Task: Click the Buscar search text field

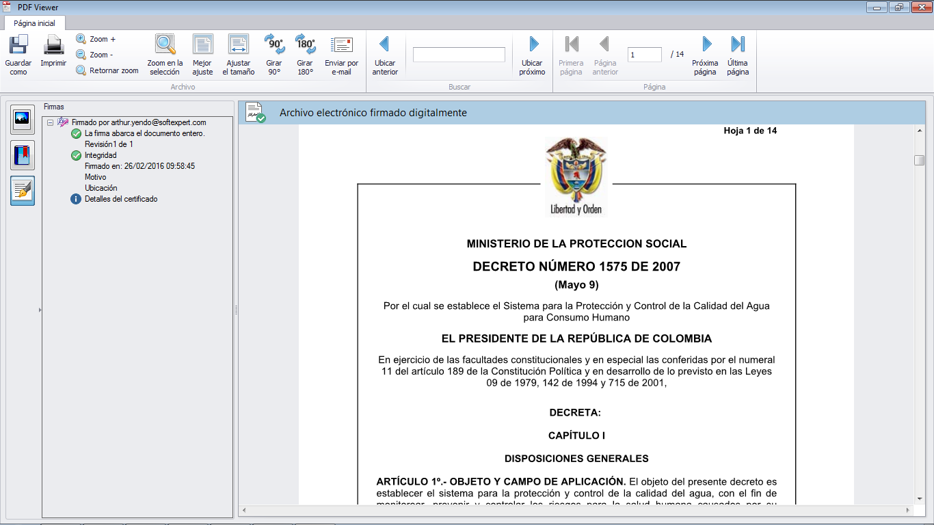Action: point(459,55)
